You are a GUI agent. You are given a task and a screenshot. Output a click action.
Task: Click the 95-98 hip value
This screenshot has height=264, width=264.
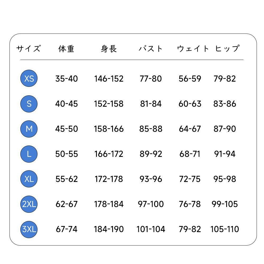tap(225, 179)
